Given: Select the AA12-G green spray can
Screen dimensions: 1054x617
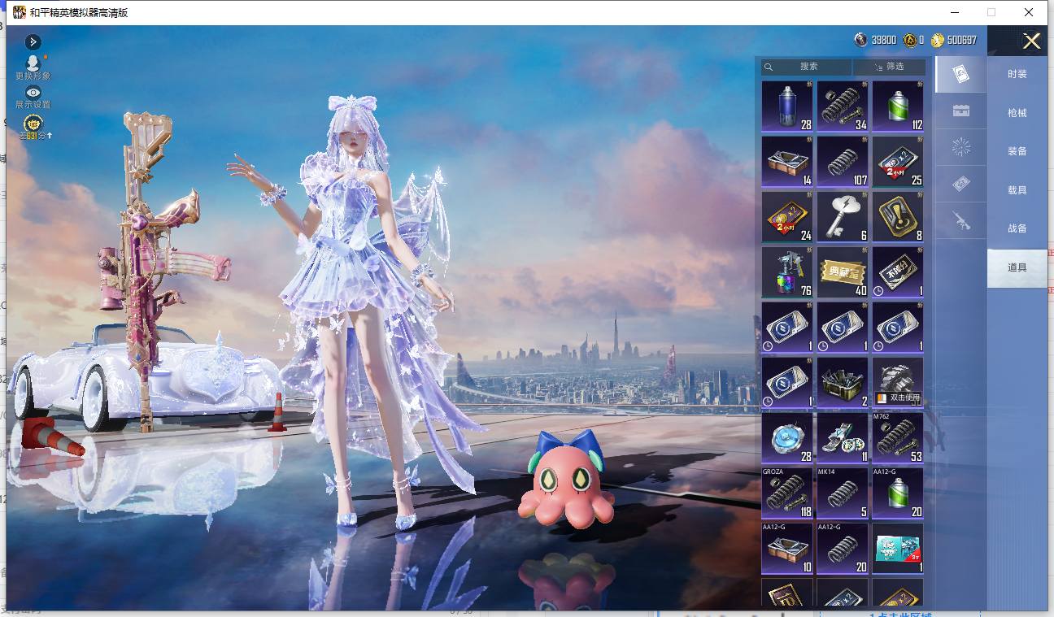Looking at the screenshot, I should pos(898,493).
